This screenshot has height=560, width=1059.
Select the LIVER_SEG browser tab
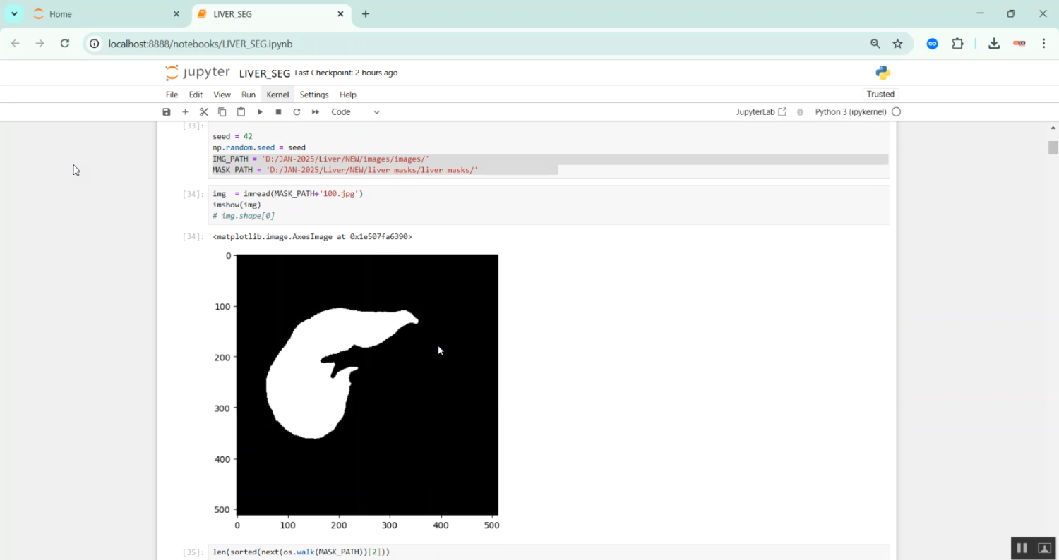272,14
